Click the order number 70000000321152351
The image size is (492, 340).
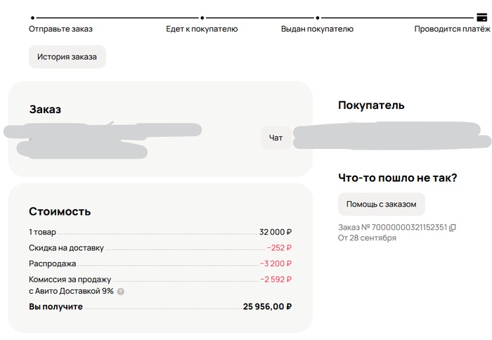click(x=402, y=227)
